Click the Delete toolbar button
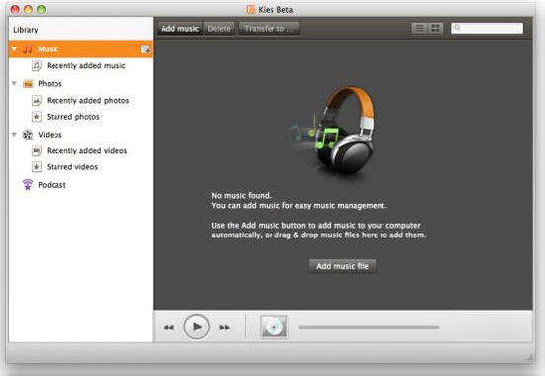This screenshot has width=545, height=376. 219,28
